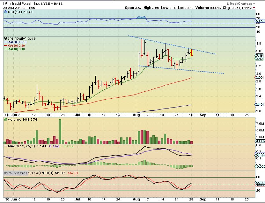Click the bar-chart icon beside IPI (Daily)
Viewport: 265px width, 203px height.
5,38
